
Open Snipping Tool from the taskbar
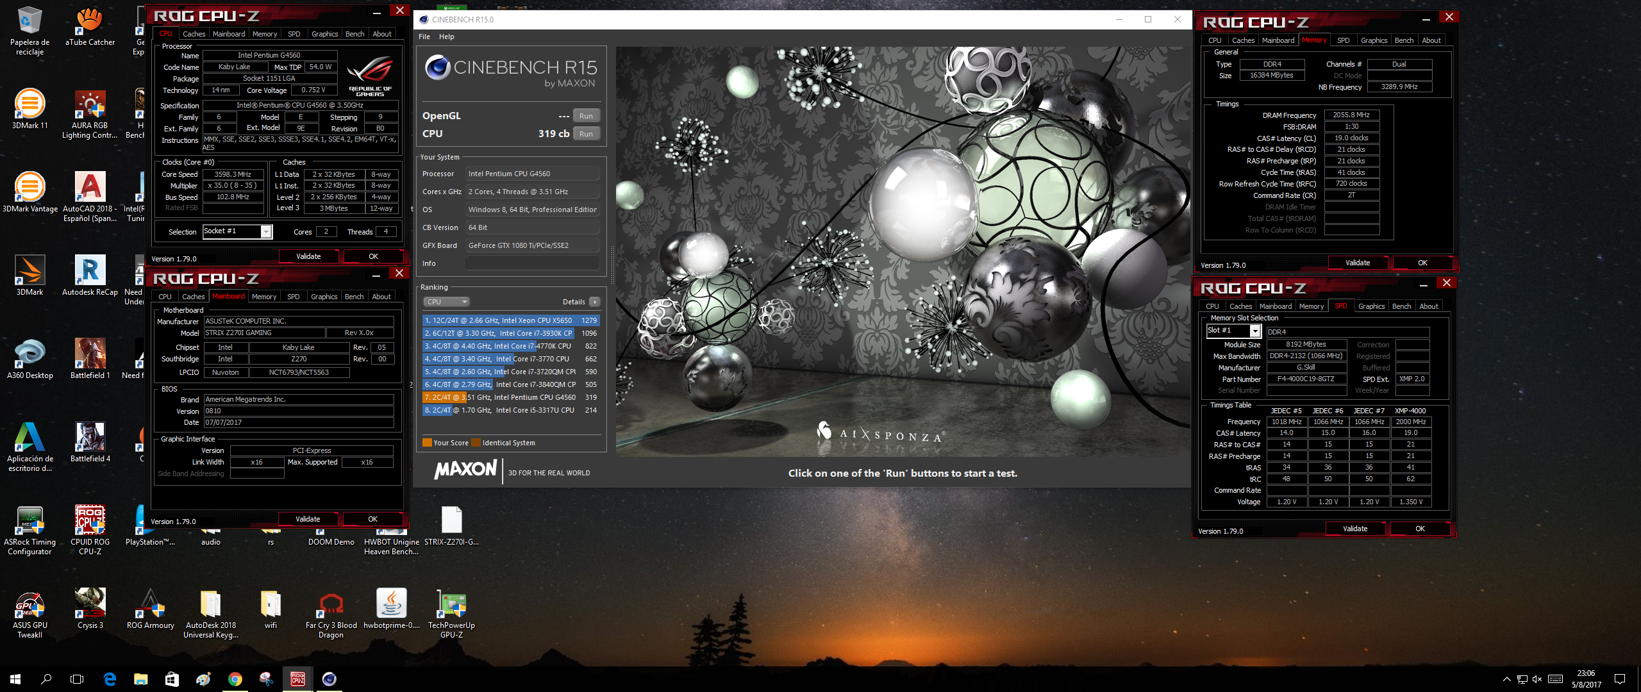[266, 679]
